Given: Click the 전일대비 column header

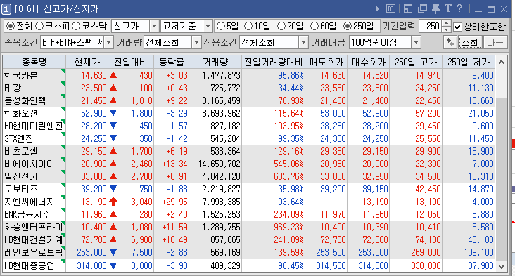Looking at the screenshot, I should [131, 62].
